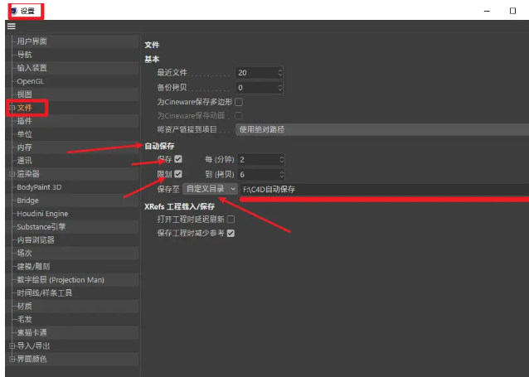Open Substance引擎 settings
Screen dimensions: 529x377
[x=41, y=226]
